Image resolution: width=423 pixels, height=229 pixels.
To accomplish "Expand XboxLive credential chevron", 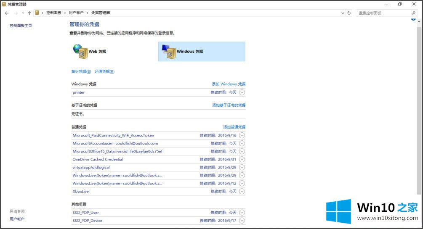I will (x=242, y=191).
